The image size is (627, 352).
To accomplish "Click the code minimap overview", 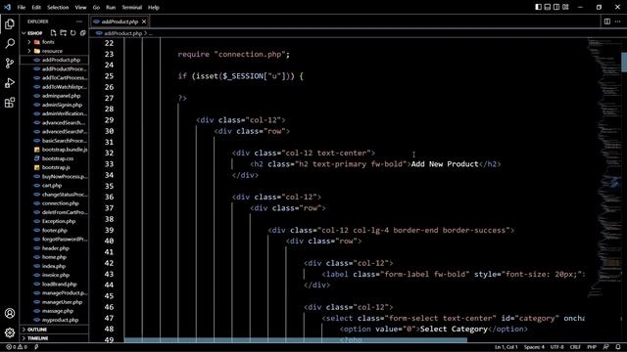I will tap(604, 167).
